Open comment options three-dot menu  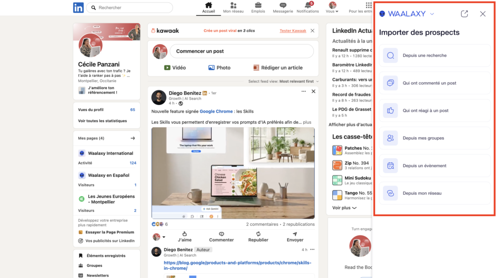[312, 249]
